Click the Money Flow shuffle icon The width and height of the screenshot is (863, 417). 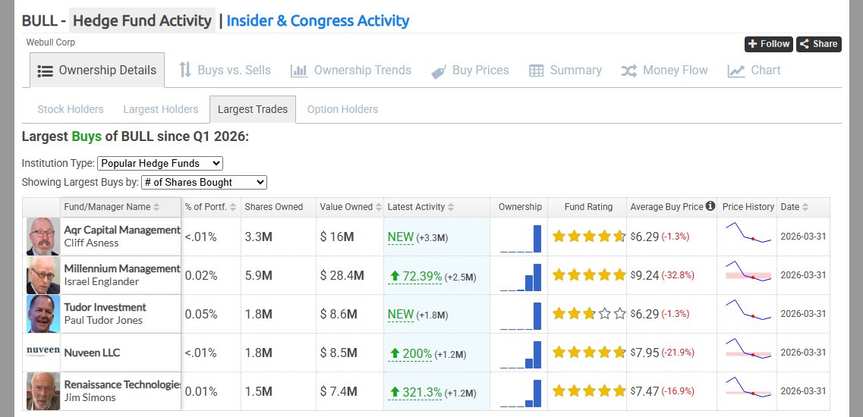pos(628,71)
